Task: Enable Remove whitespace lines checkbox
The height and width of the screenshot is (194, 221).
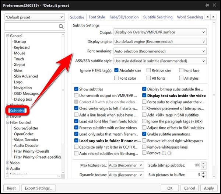Action: tap(144, 147)
